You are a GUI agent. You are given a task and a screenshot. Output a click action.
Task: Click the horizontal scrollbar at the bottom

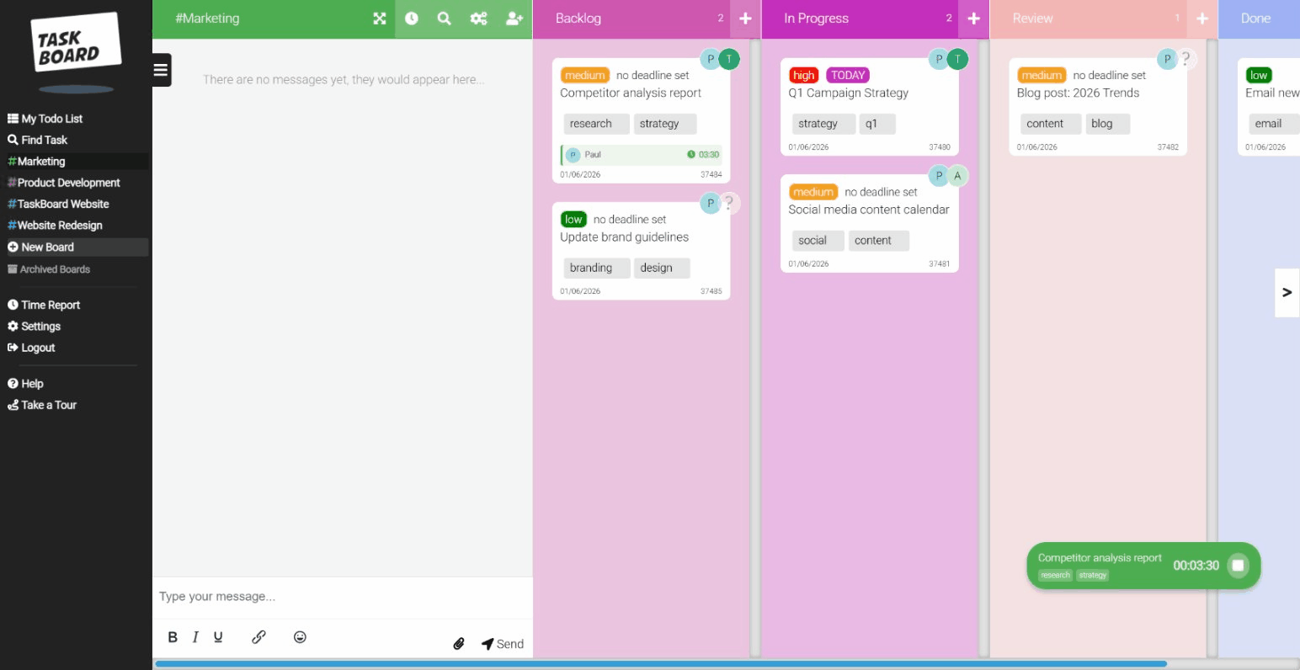pyautogui.click(x=674, y=664)
